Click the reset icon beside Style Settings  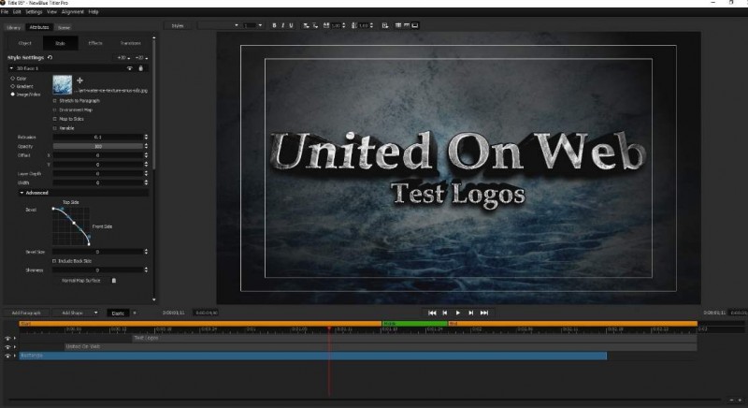[x=50, y=57]
